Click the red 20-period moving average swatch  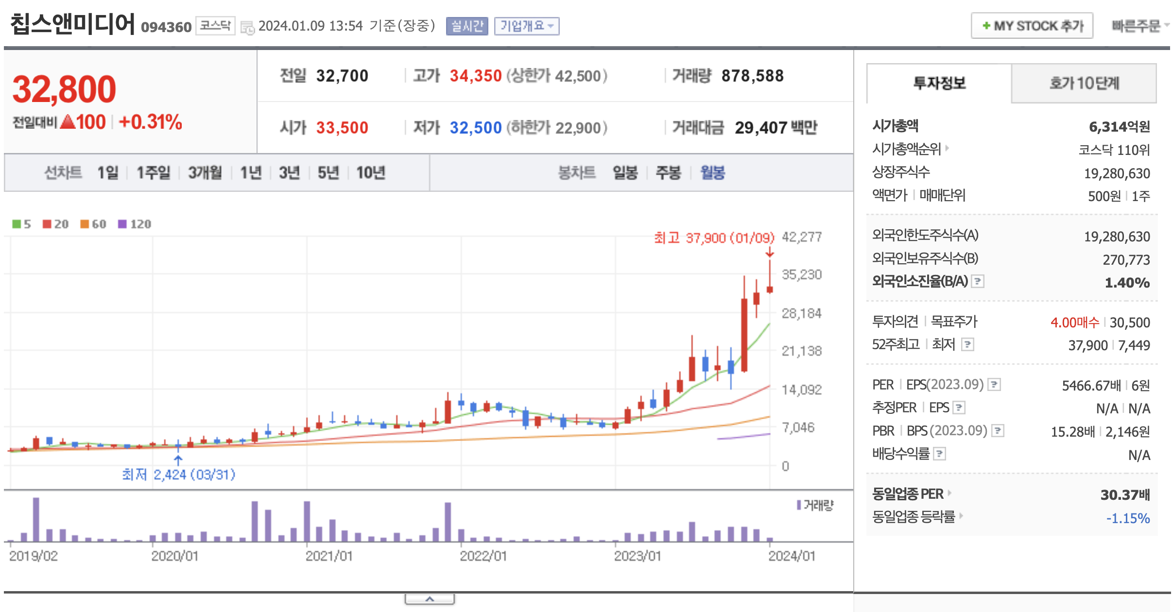click(47, 224)
